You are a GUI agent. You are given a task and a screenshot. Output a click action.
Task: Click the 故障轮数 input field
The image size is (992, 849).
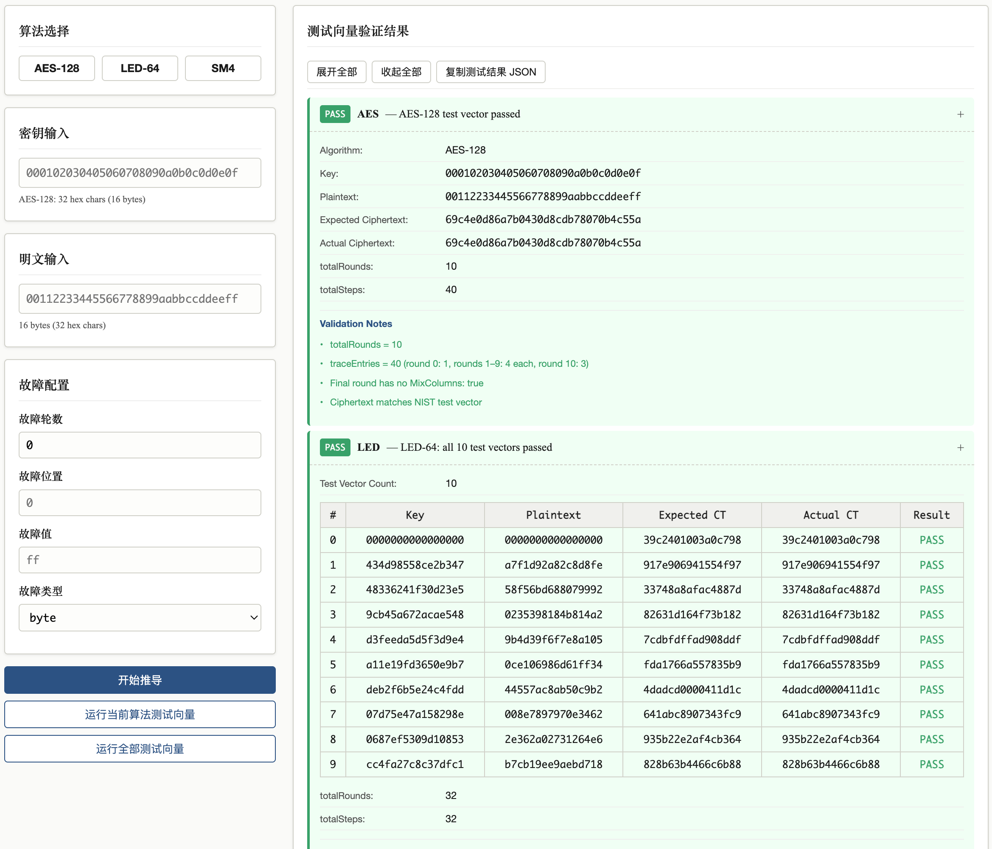[x=140, y=445]
